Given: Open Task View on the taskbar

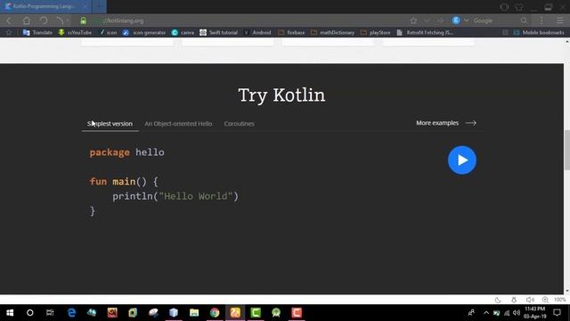Looking at the screenshot, I should coord(50,313).
